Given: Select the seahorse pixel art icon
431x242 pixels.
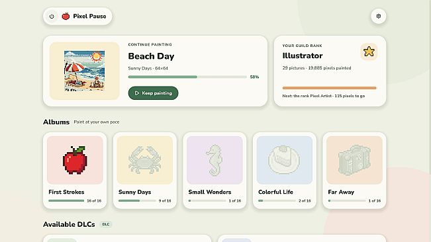Looking at the screenshot, I should pos(215,160).
